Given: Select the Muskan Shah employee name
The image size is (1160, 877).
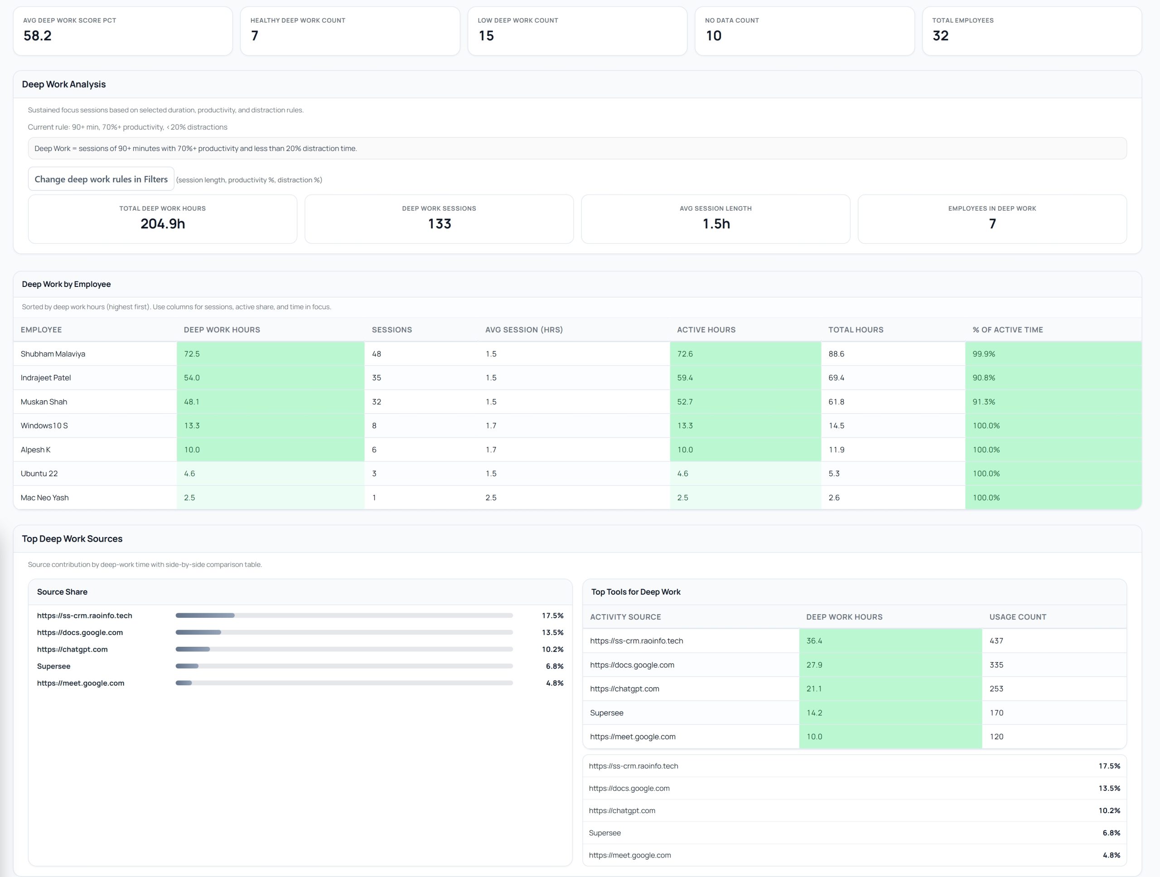Looking at the screenshot, I should point(43,402).
